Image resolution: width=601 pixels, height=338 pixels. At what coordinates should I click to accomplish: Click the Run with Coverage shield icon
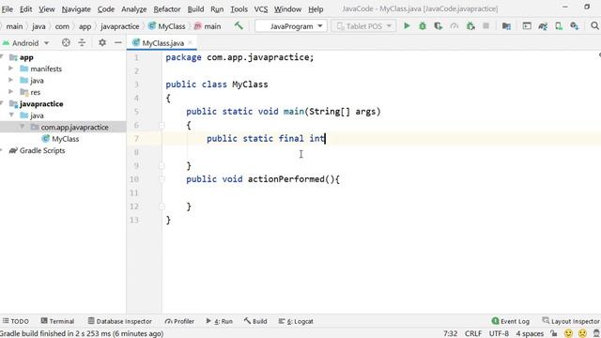(x=439, y=26)
